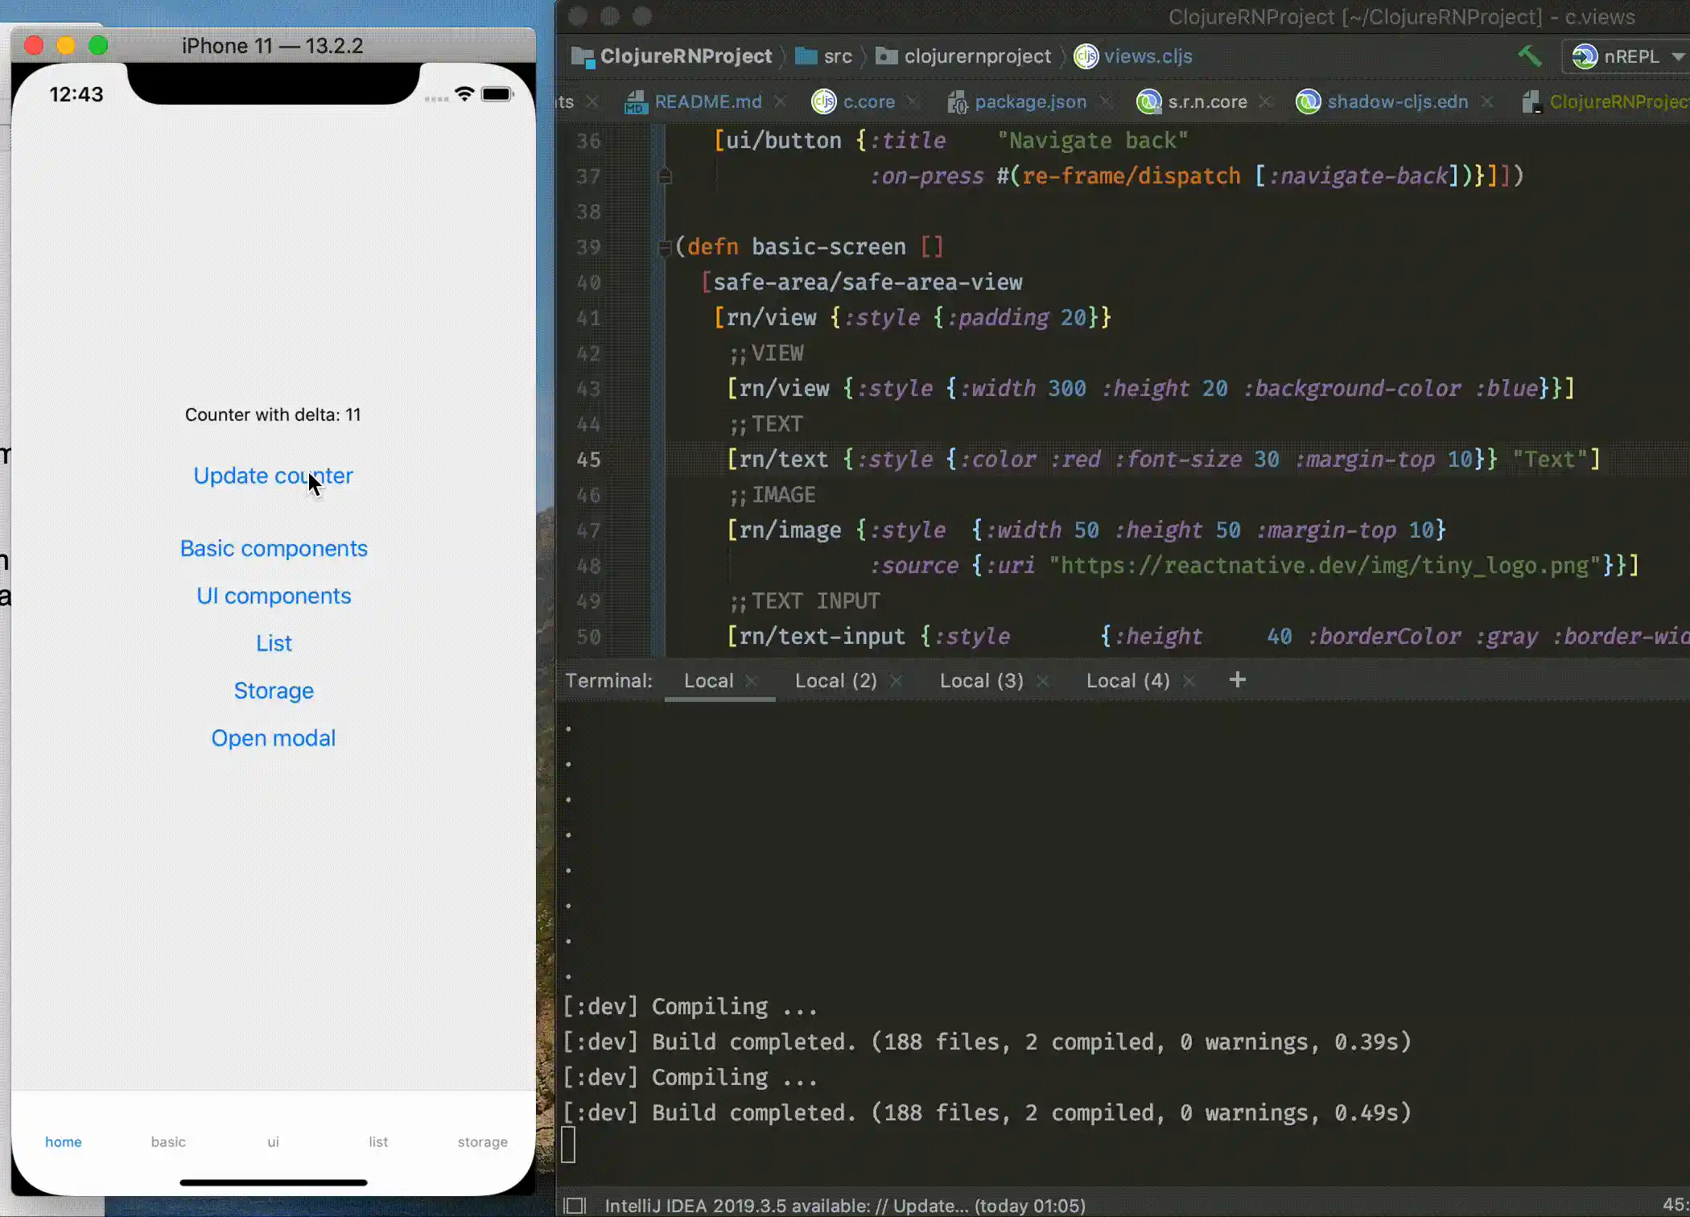Tap Basic components link in app
1690x1217 pixels.
tap(274, 548)
